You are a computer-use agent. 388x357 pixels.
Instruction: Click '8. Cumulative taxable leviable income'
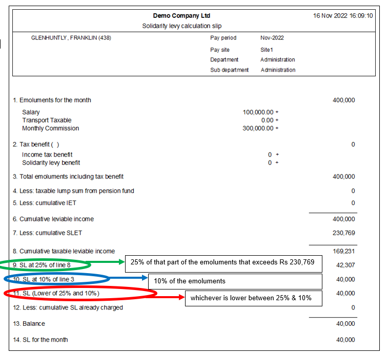pyautogui.click(x=64, y=251)
